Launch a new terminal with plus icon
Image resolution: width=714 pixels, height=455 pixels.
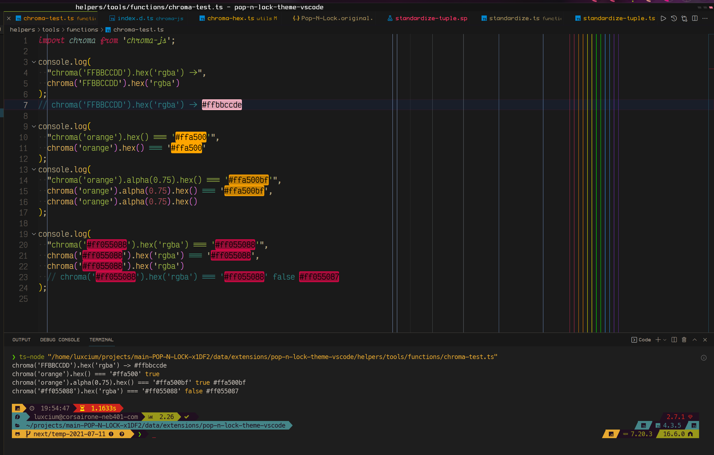pyautogui.click(x=658, y=340)
